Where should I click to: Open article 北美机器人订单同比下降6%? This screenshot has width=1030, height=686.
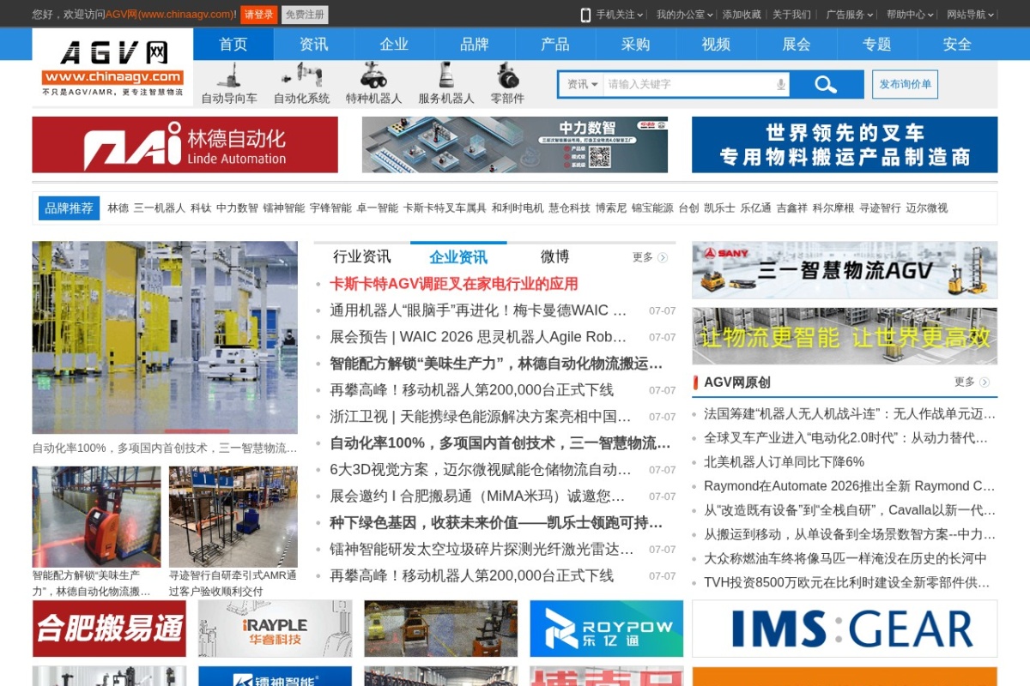click(784, 461)
